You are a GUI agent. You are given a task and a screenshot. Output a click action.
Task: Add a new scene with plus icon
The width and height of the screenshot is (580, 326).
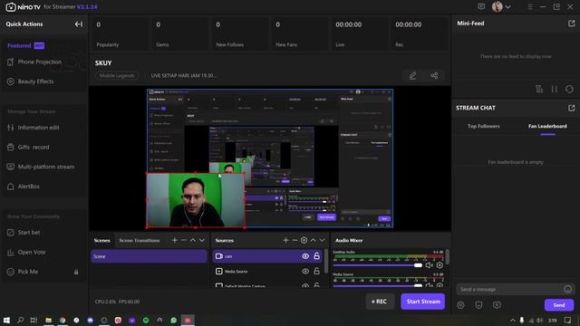pyautogui.click(x=175, y=240)
